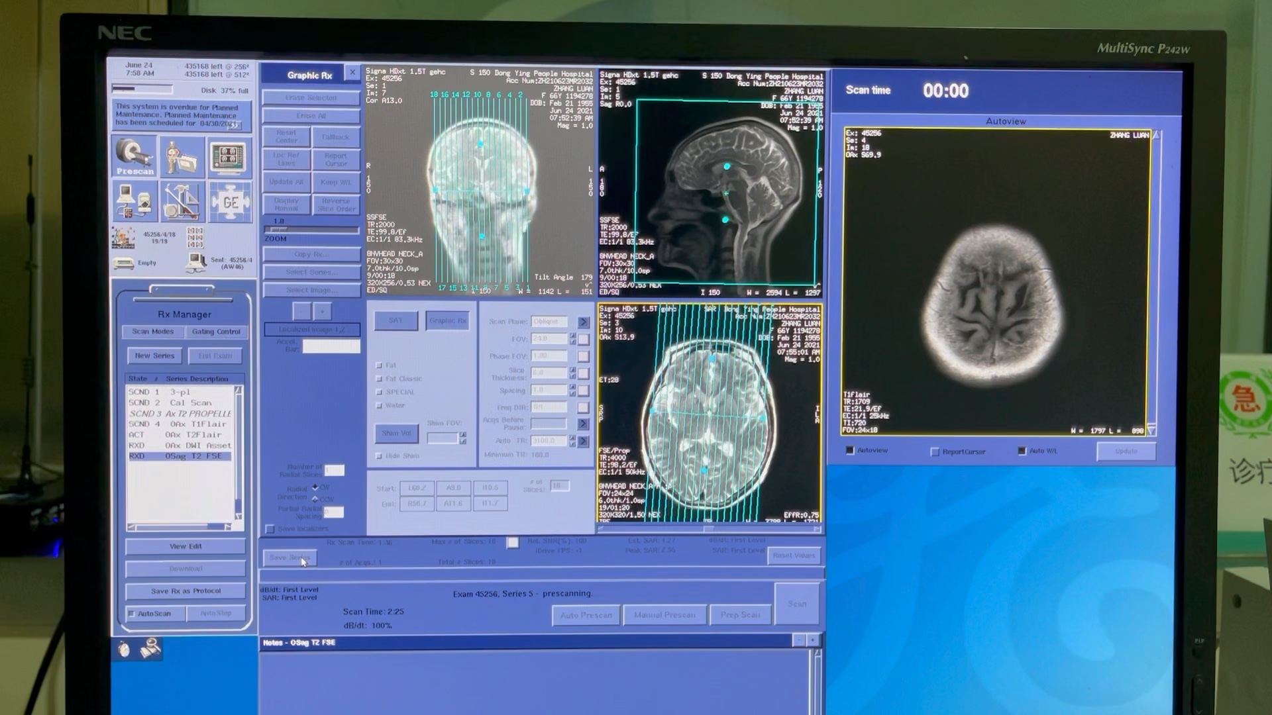Open Acqs Before Pause arrow selector
The image size is (1272, 715).
coord(583,424)
